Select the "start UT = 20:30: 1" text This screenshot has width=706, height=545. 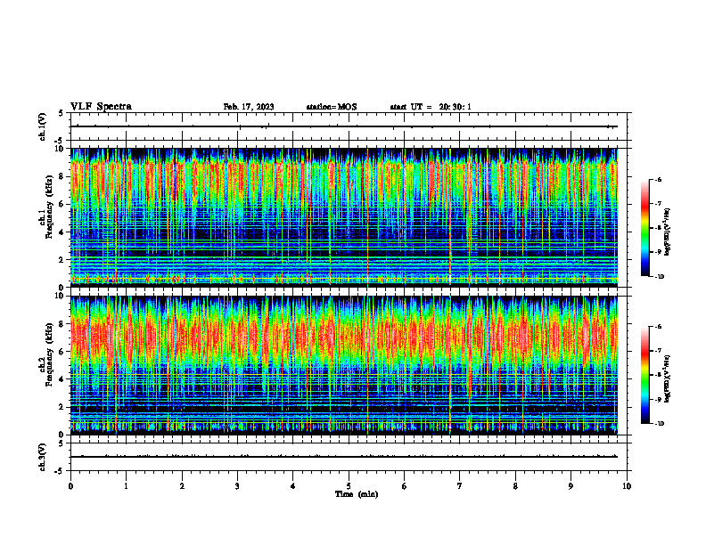coord(431,107)
